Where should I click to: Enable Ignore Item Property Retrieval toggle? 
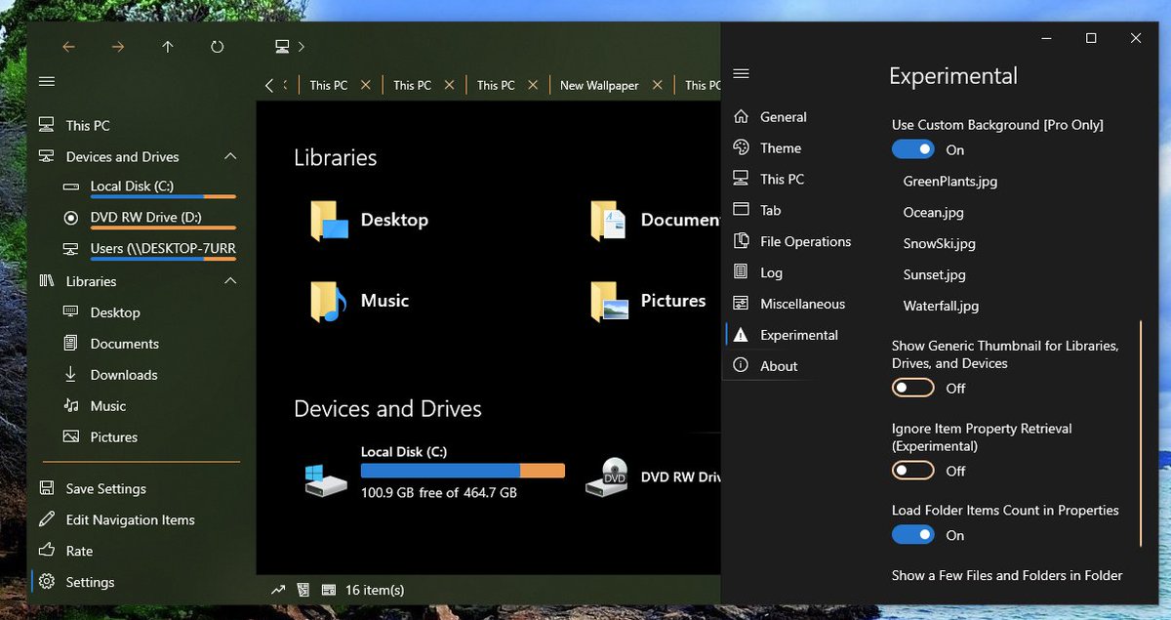click(x=913, y=471)
